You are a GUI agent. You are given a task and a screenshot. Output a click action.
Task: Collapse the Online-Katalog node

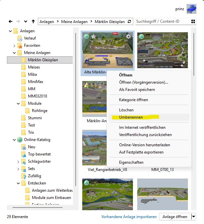(14, 140)
